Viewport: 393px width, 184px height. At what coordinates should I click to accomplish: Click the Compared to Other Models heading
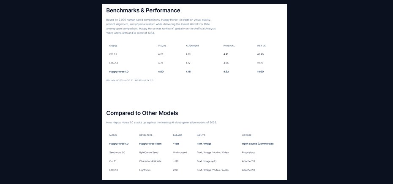coord(142,113)
